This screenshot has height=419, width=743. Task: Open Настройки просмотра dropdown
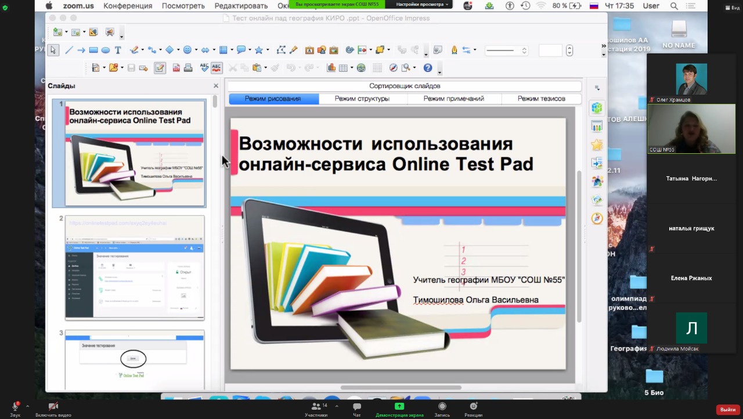423,4
